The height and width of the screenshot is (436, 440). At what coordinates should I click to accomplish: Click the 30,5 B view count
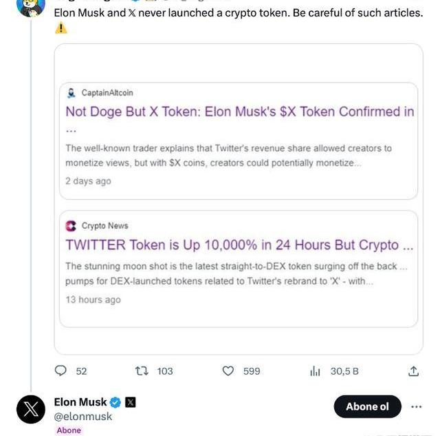(x=344, y=371)
